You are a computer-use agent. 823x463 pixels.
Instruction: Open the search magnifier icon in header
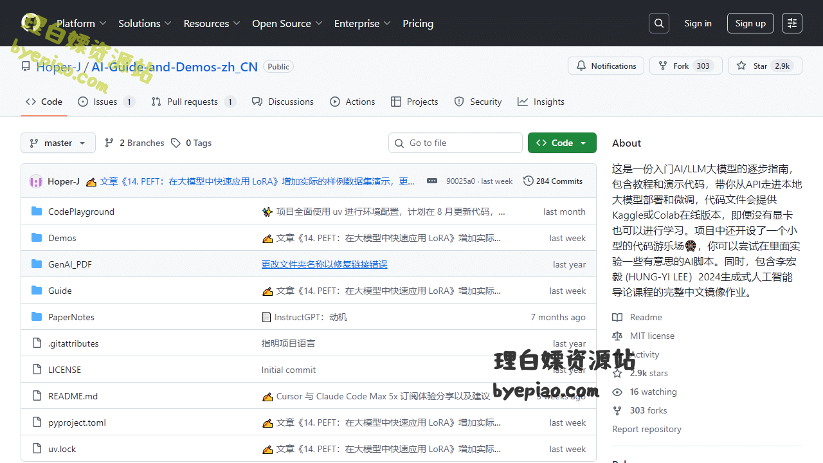tap(659, 23)
